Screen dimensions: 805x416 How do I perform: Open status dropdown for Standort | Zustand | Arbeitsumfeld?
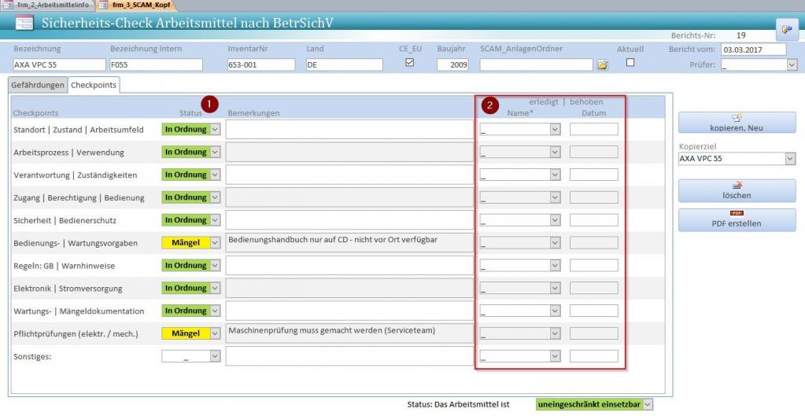[x=215, y=129]
